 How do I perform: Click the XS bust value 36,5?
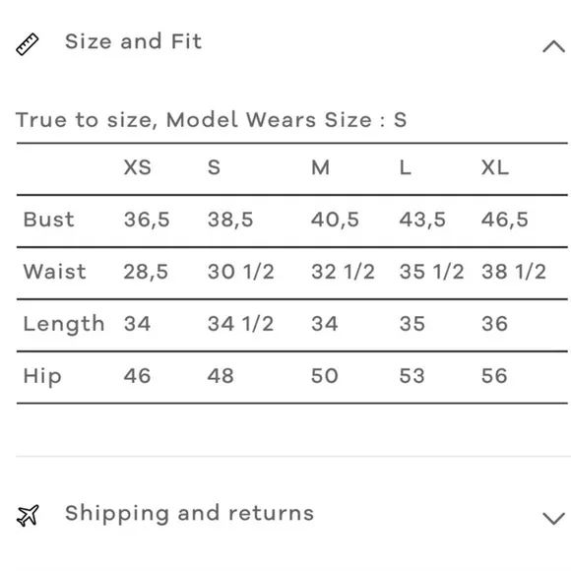pos(147,220)
